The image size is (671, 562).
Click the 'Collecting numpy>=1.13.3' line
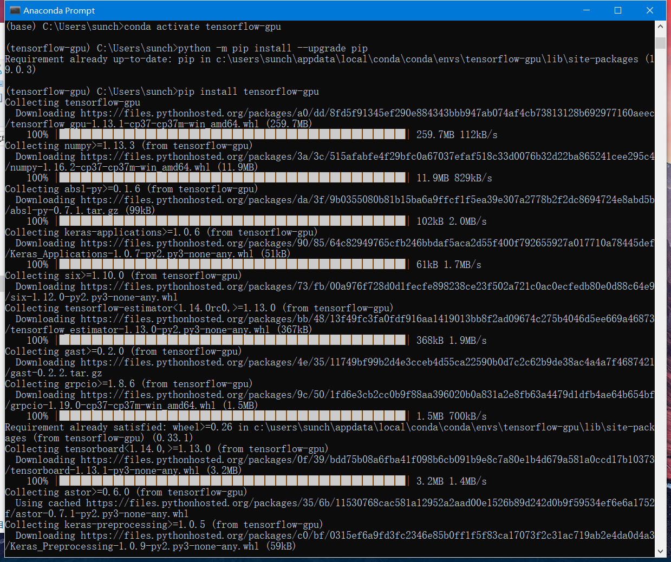pos(129,146)
